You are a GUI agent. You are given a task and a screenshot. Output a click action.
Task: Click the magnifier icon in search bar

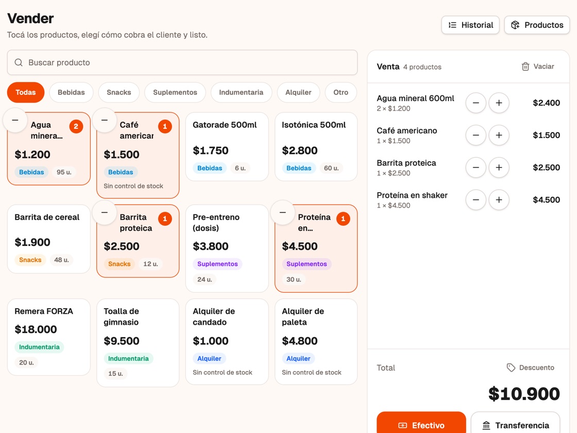tap(19, 62)
